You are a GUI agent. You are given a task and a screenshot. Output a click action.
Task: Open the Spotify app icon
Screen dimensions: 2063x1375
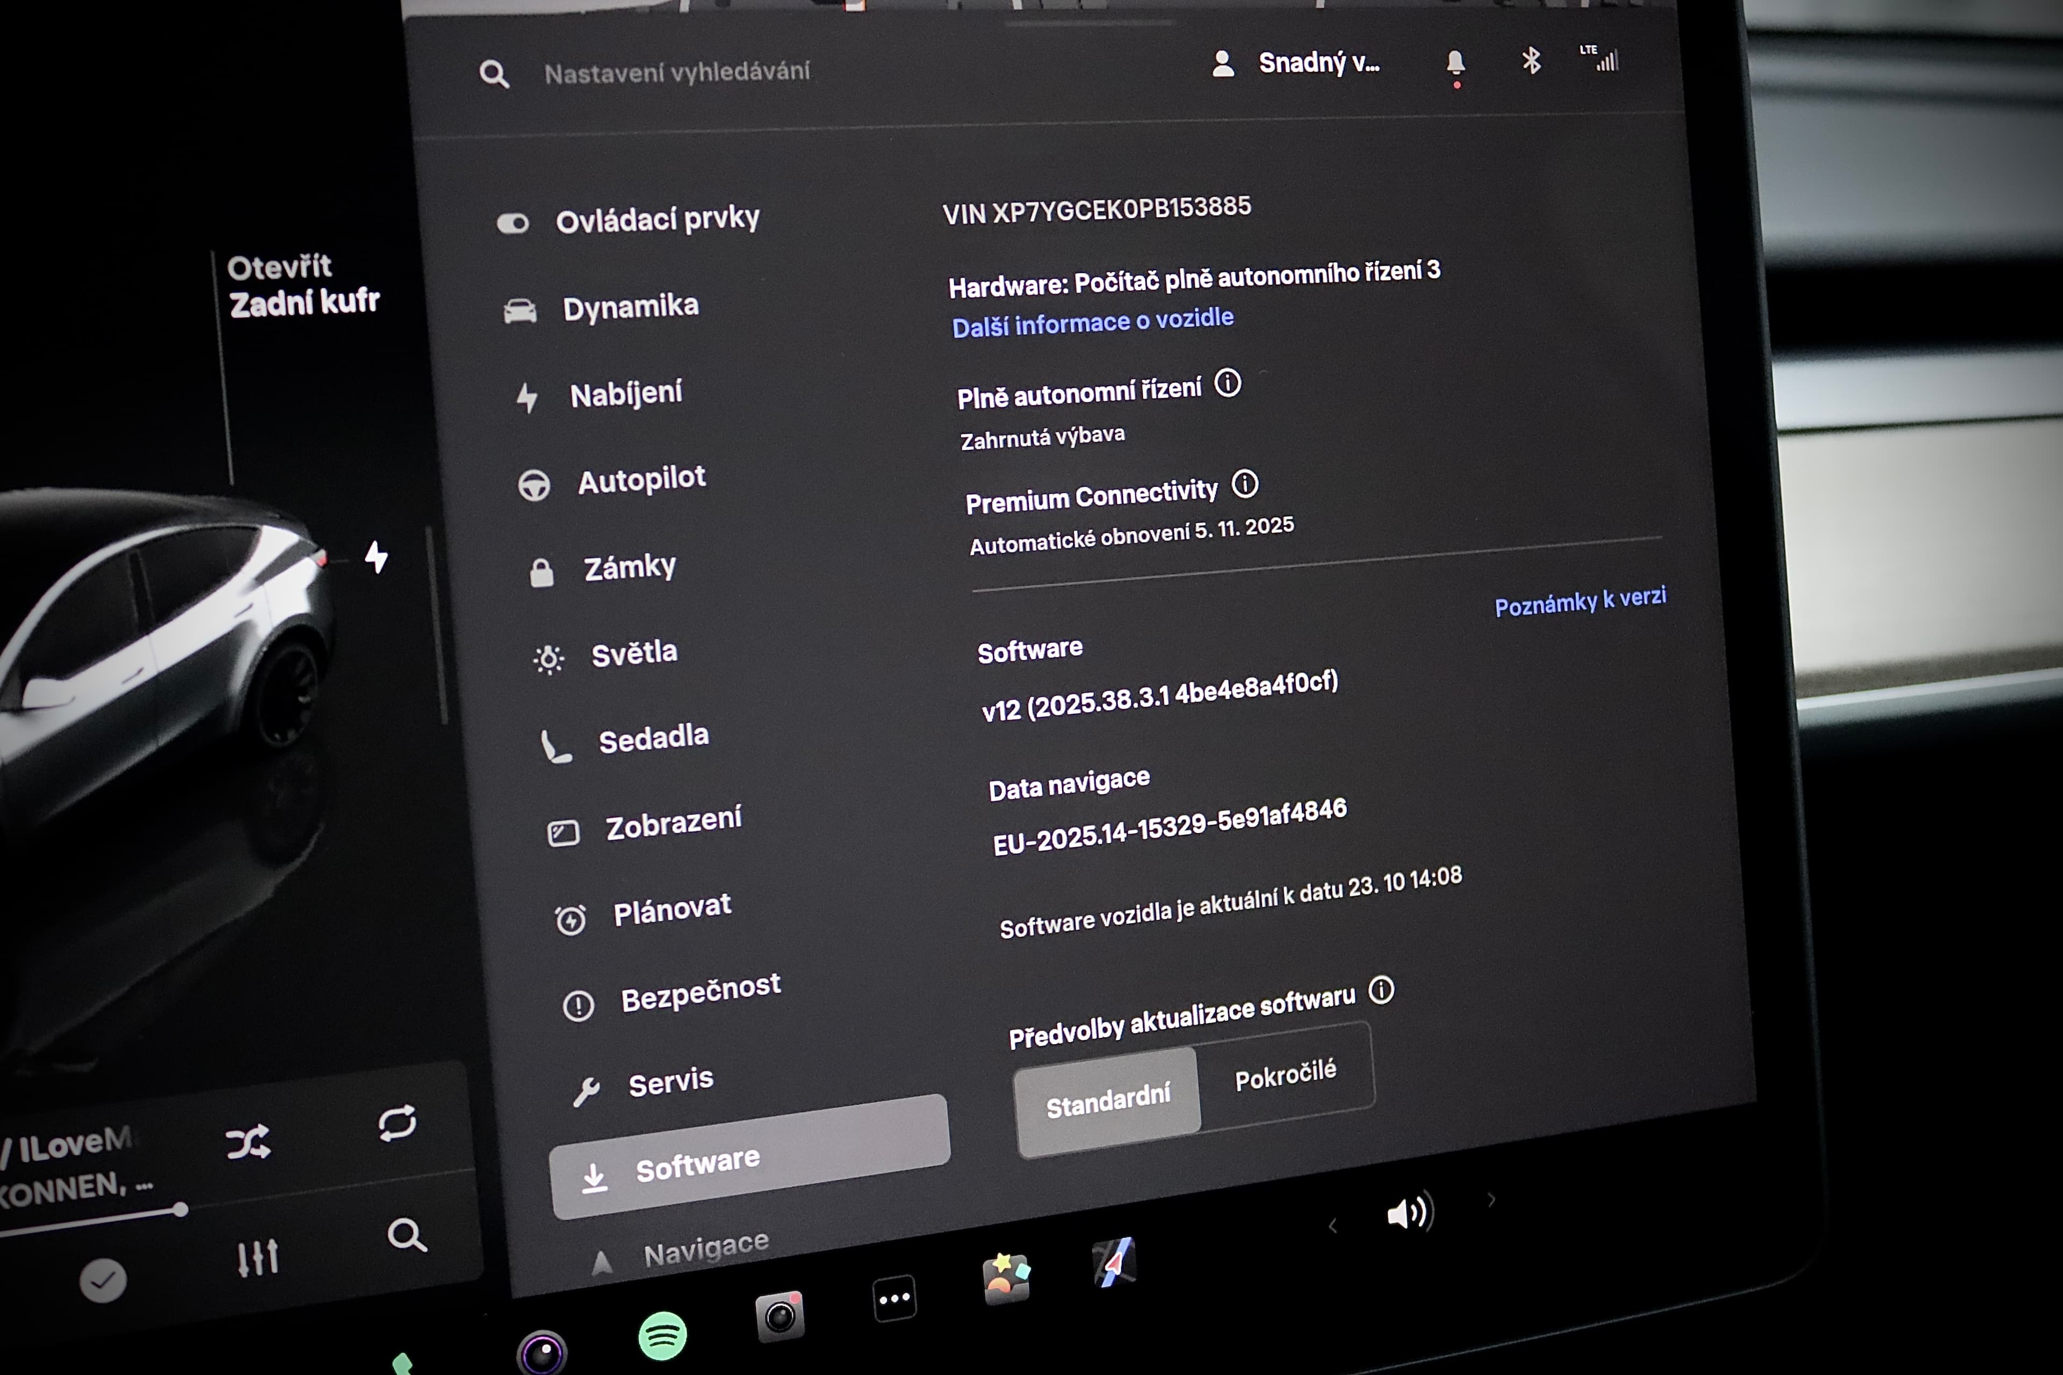[x=662, y=1336]
